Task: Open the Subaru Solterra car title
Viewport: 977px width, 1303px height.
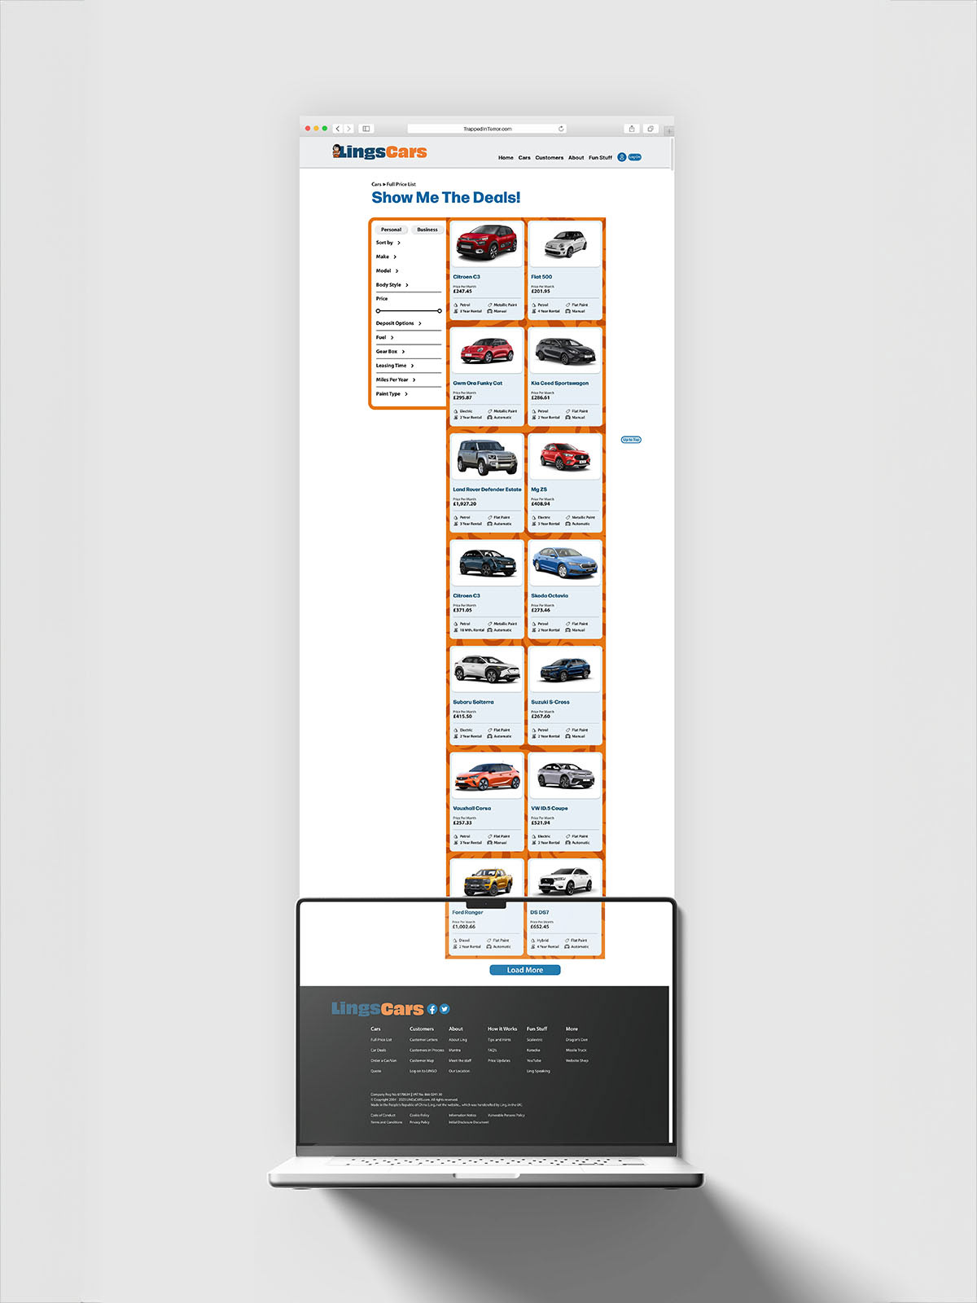Action: 473,702
